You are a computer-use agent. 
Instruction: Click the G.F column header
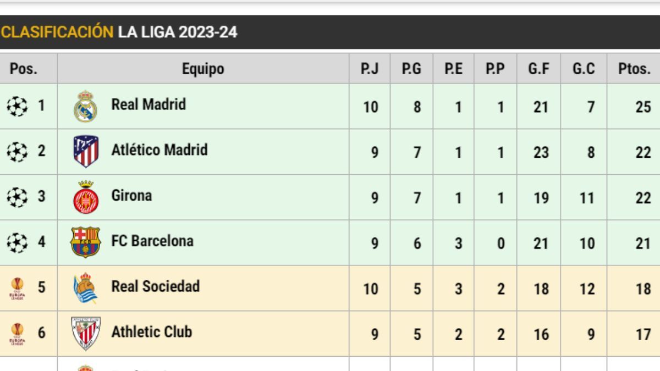539,69
